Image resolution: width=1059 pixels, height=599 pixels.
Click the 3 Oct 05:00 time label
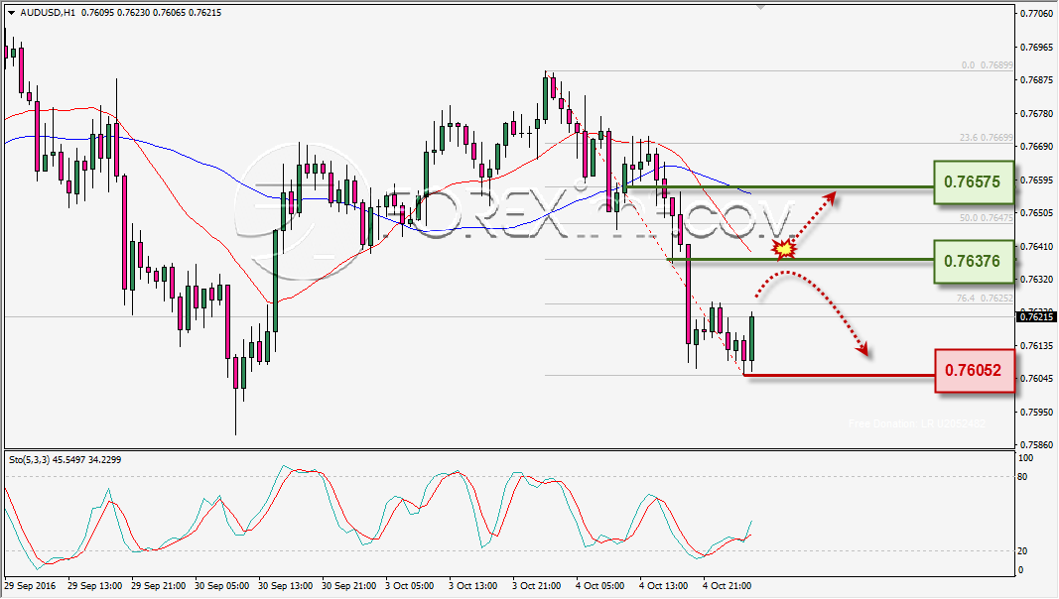[x=410, y=585]
